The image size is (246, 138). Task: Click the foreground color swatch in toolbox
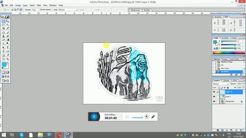pyautogui.click(x=4, y=64)
